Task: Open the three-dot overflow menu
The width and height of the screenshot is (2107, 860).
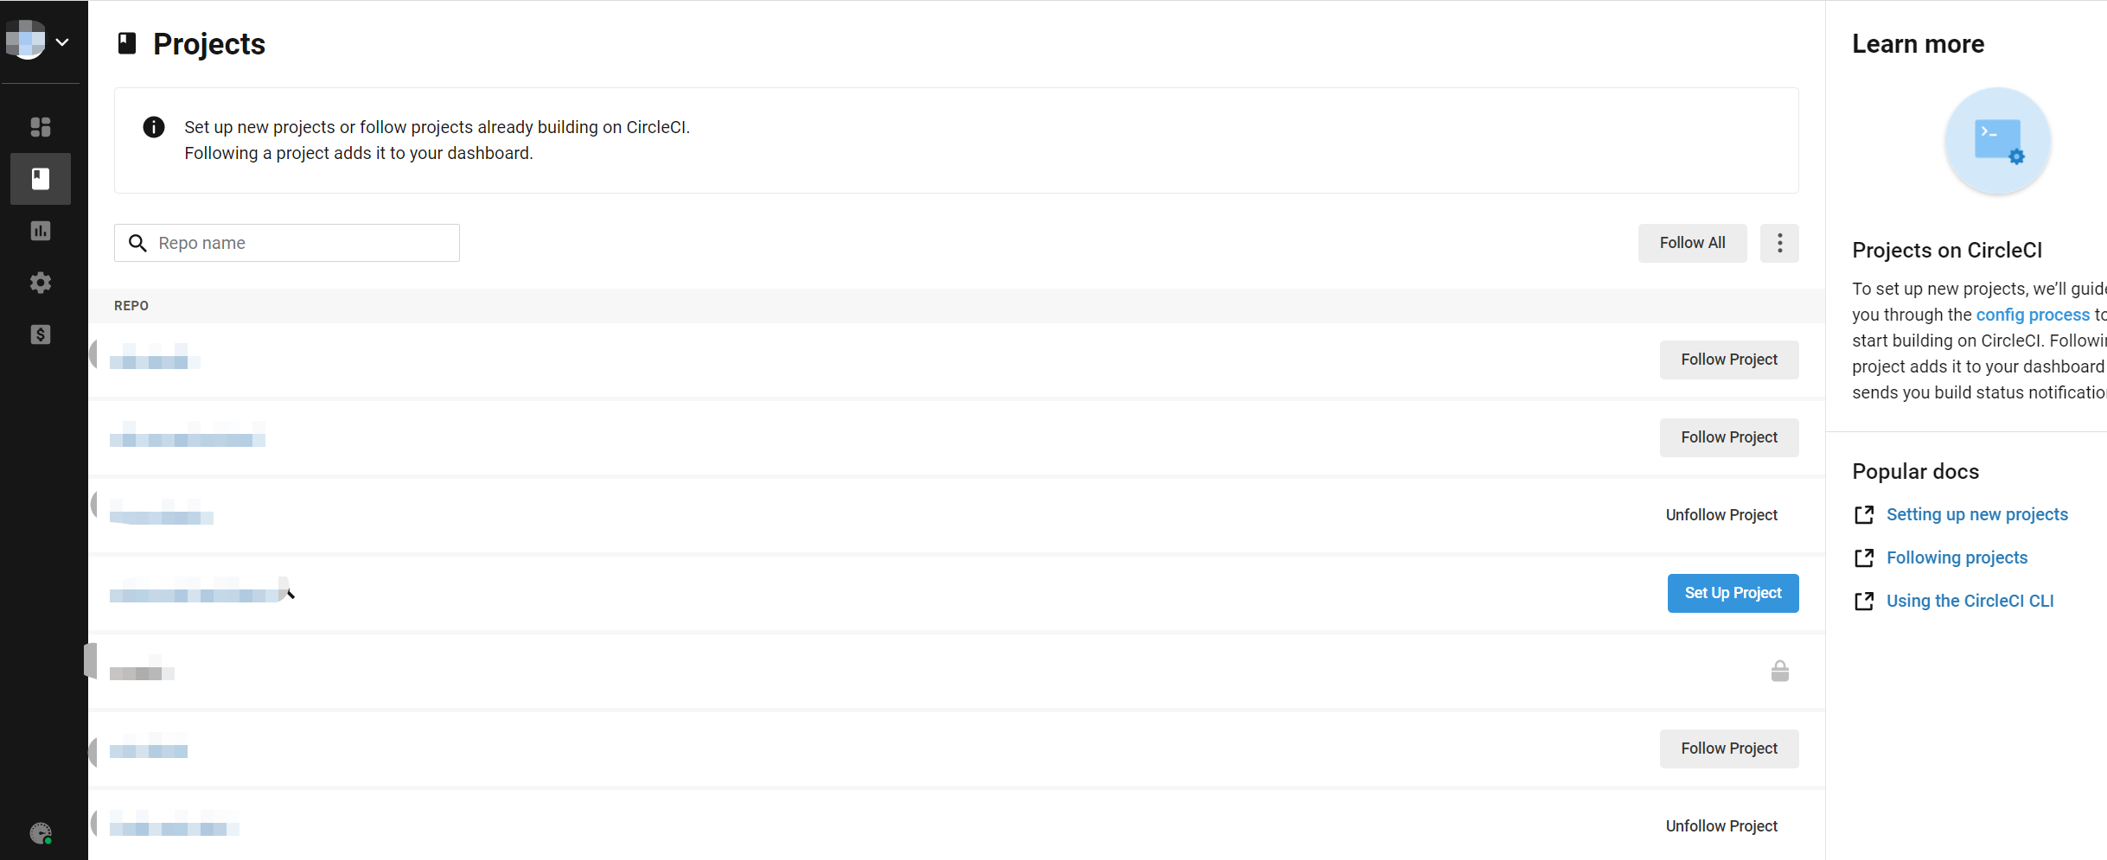Action: click(x=1779, y=243)
